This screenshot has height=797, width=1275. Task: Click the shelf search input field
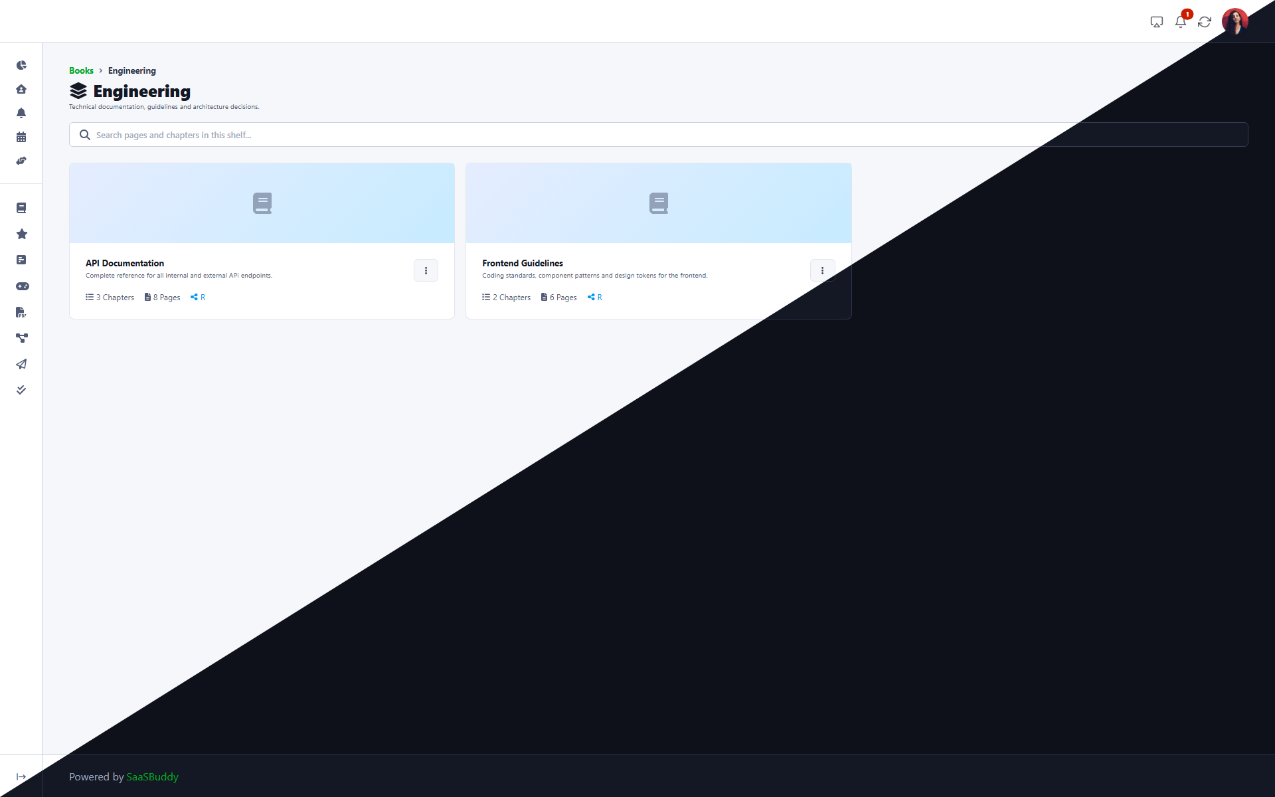point(657,135)
